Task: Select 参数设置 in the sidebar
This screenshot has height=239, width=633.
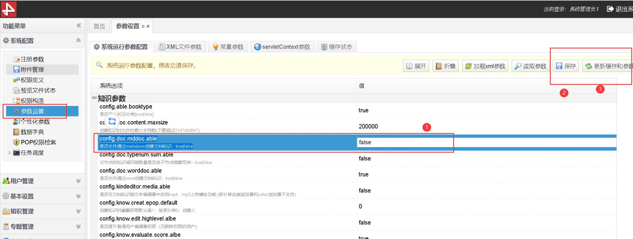Action: pos(42,111)
